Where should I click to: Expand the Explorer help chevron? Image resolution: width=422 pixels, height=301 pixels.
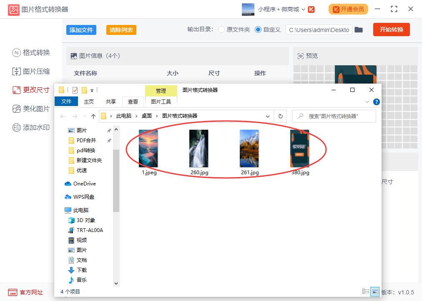[367, 101]
